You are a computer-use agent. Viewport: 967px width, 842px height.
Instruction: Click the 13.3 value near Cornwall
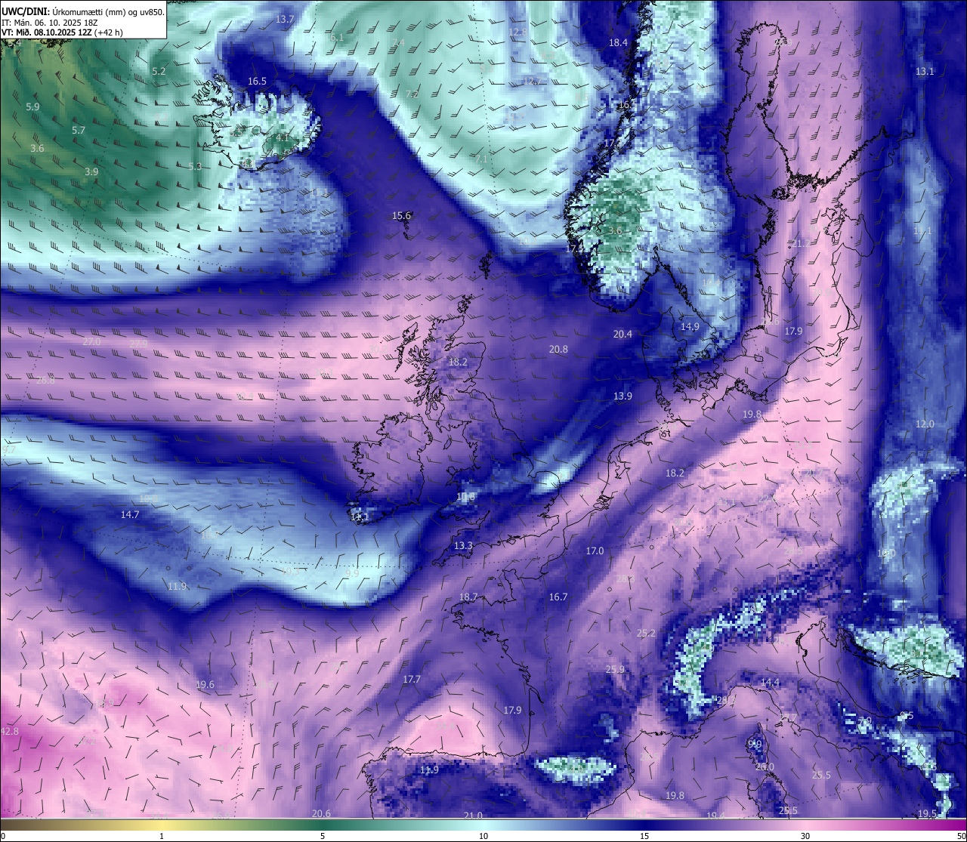463,546
